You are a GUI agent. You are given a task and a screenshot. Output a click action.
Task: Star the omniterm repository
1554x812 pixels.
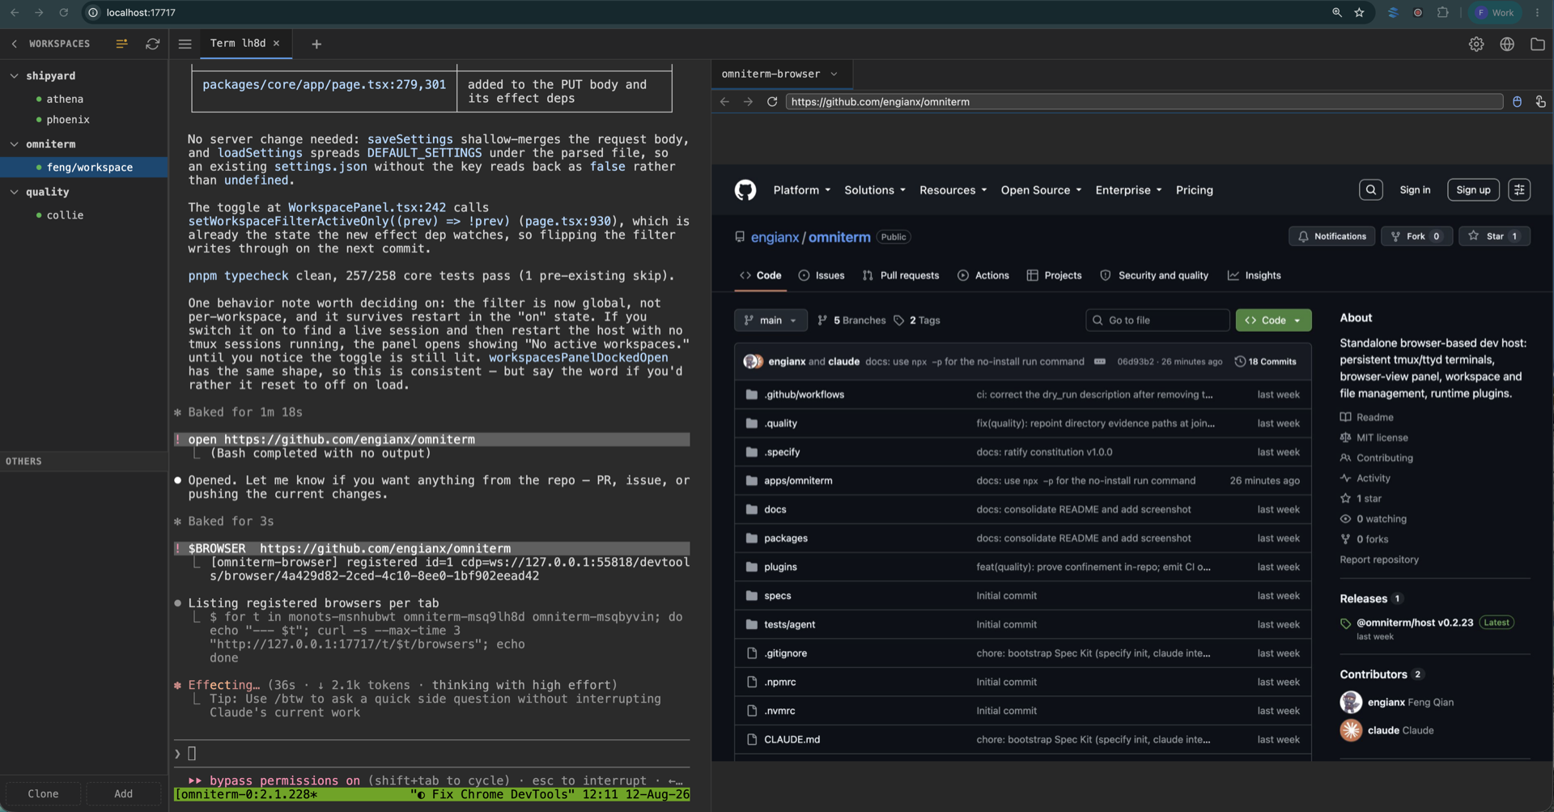pos(1494,236)
